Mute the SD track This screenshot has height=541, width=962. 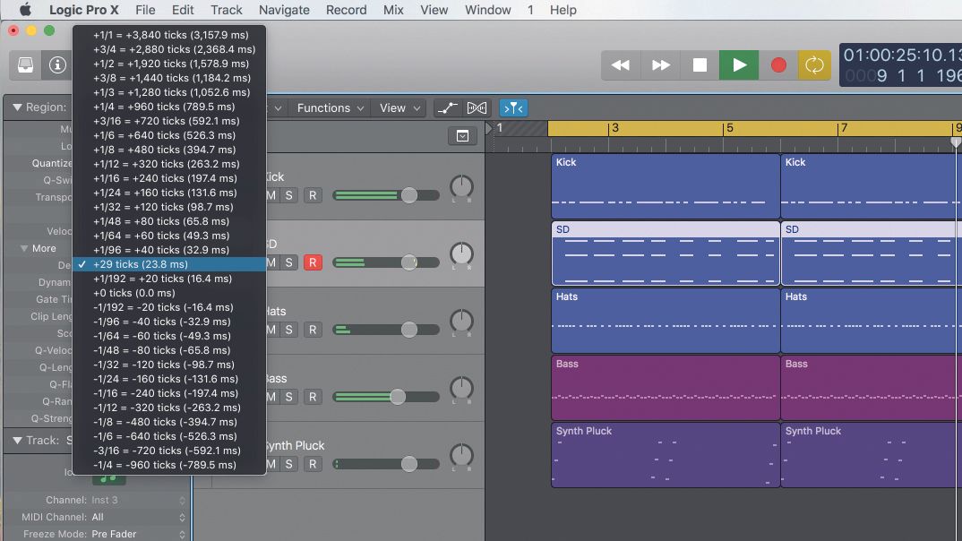[271, 262]
